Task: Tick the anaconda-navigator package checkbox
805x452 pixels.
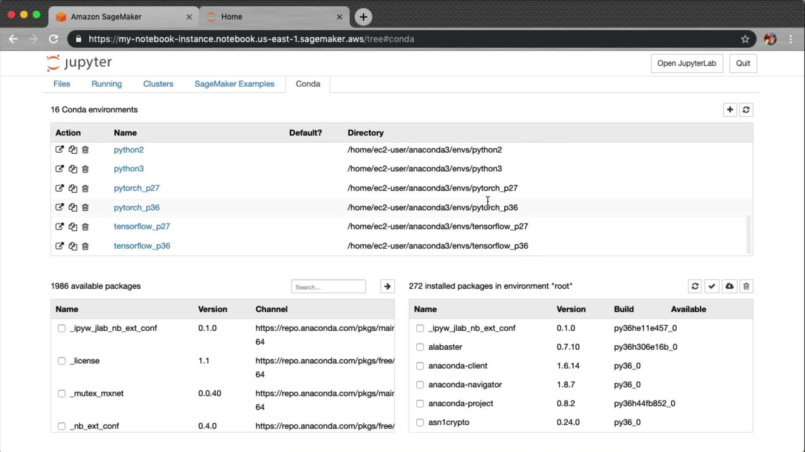Action: click(420, 385)
